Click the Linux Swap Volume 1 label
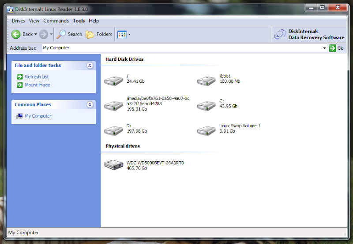Image resolution: width=353 pixels, height=244 pixels. (x=240, y=126)
